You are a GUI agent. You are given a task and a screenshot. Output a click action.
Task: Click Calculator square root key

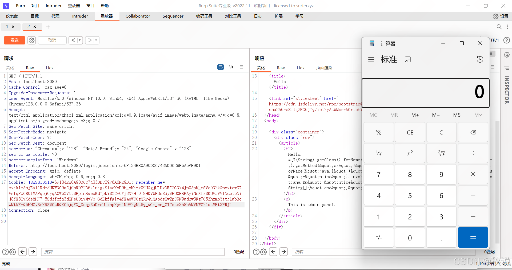click(x=441, y=153)
